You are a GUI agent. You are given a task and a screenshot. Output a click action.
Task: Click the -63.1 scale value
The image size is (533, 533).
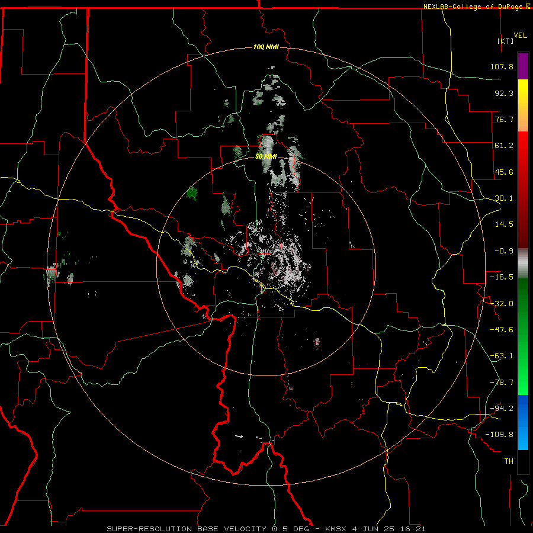click(x=502, y=356)
